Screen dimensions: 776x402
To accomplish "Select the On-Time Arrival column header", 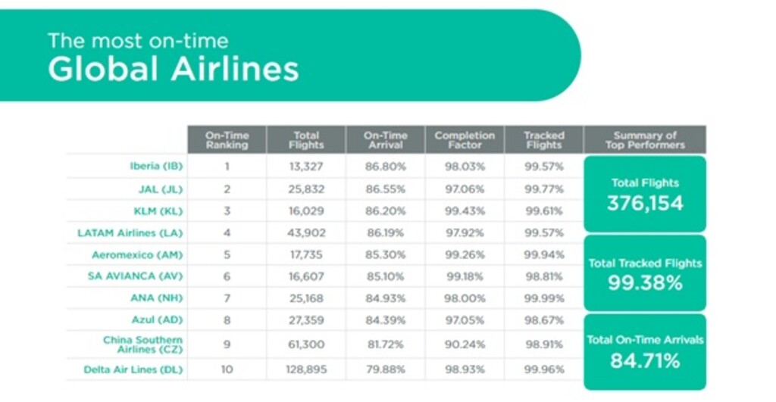I will [385, 140].
